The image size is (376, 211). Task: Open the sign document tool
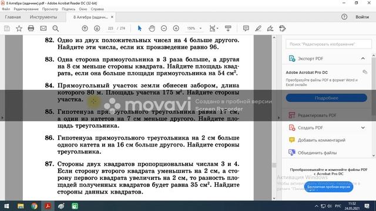[x=270, y=29]
